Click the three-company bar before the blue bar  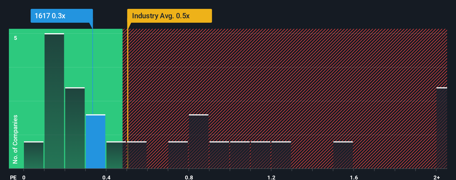coord(75,128)
